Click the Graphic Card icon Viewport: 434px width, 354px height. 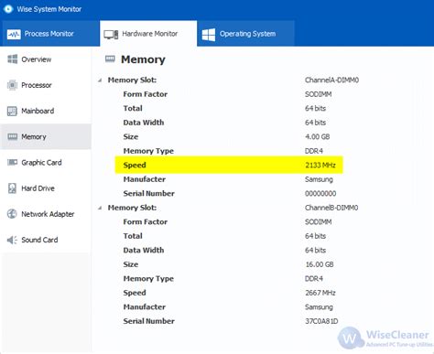point(12,162)
